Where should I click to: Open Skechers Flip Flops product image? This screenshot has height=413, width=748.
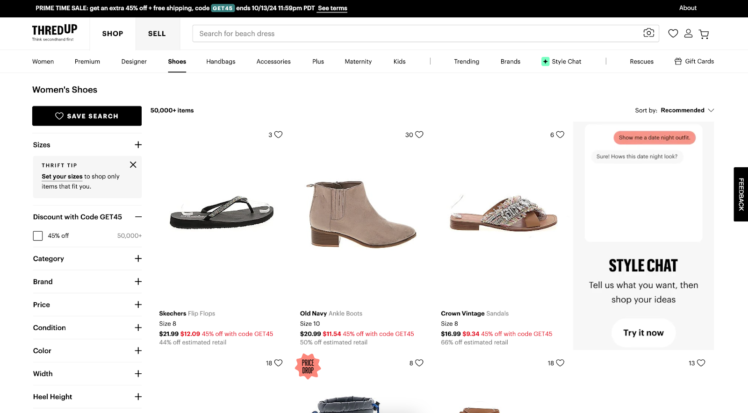[x=222, y=213]
